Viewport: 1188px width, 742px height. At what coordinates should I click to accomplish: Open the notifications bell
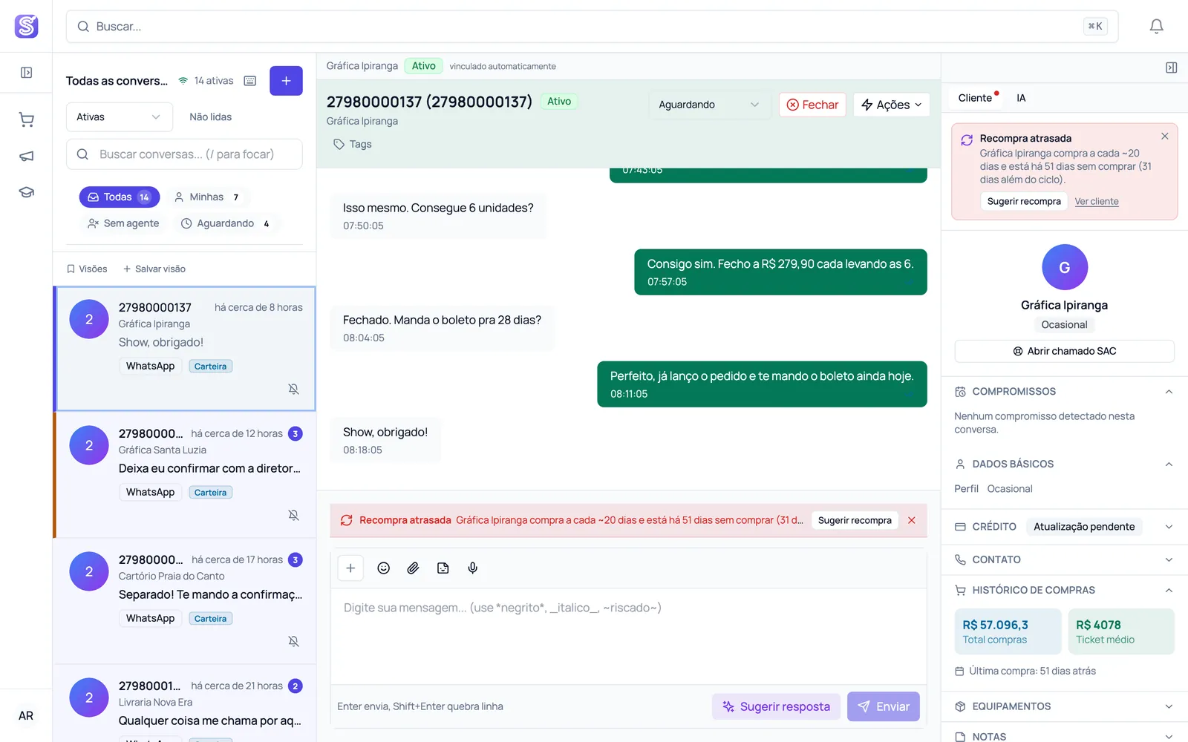point(1156,27)
